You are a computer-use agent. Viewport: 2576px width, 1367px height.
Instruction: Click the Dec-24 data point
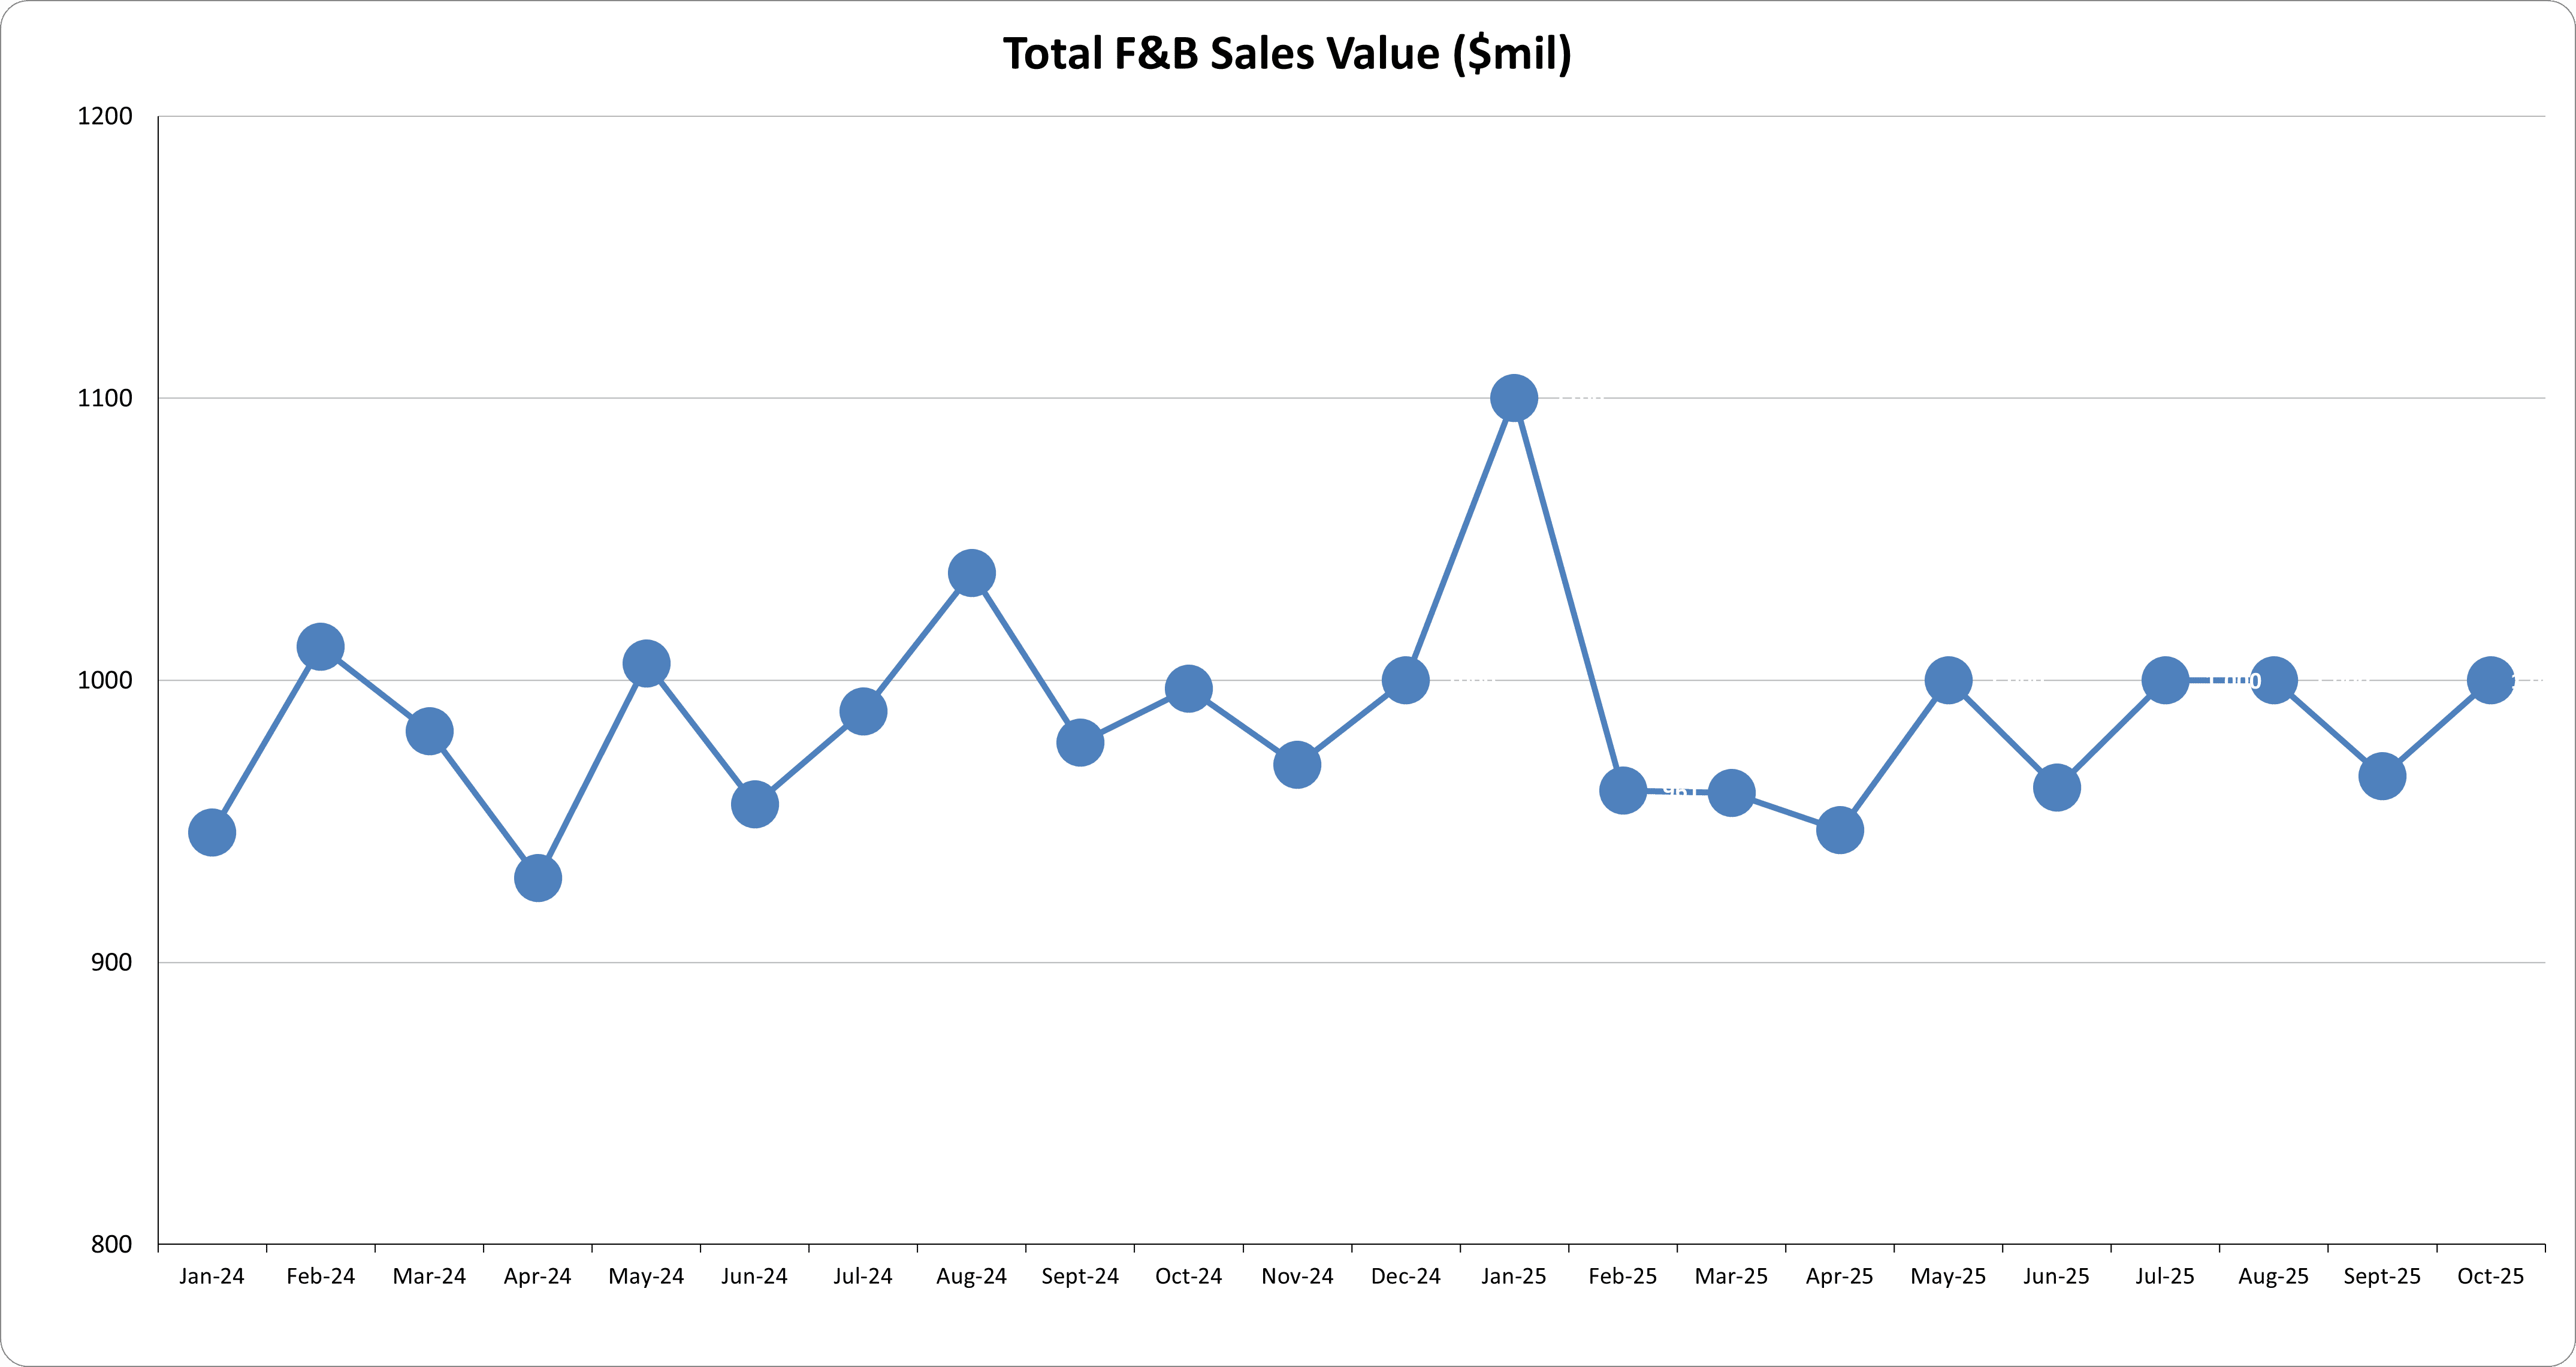pos(1405,680)
